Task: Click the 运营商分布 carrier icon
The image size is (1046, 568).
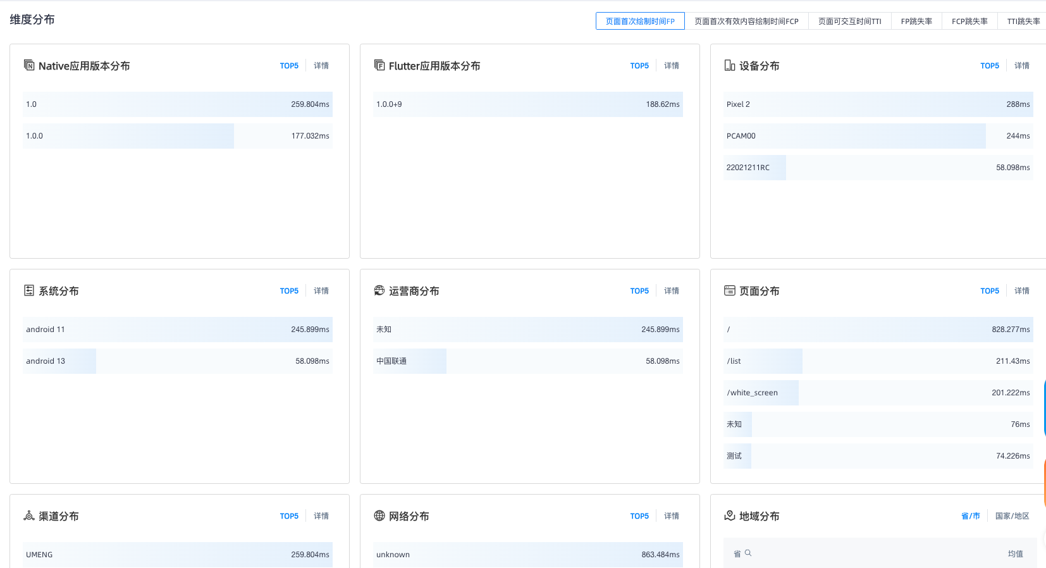Action: coord(379,290)
